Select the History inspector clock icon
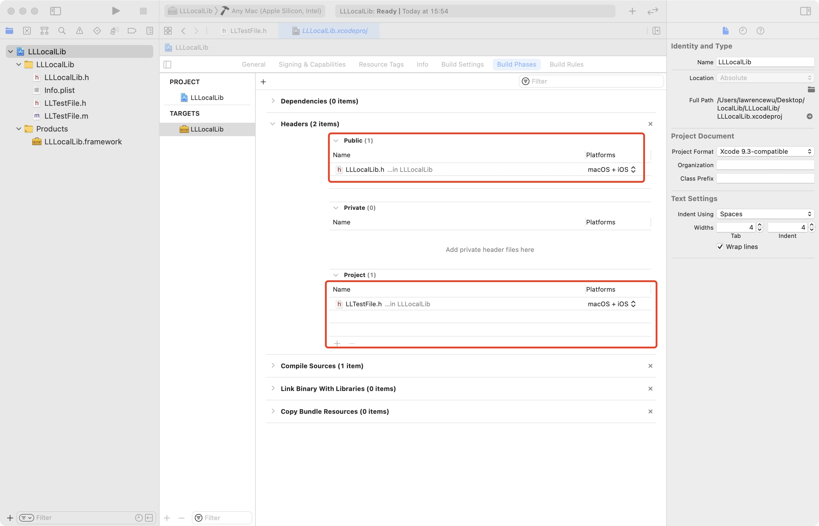The width and height of the screenshot is (819, 526). pos(743,31)
